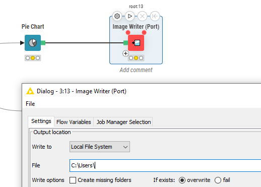Image resolution: width=261 pixels, height=187 pixels.
Task: Select the overwrite radio option
Action: pyautogui.click(x=182, y=180)
